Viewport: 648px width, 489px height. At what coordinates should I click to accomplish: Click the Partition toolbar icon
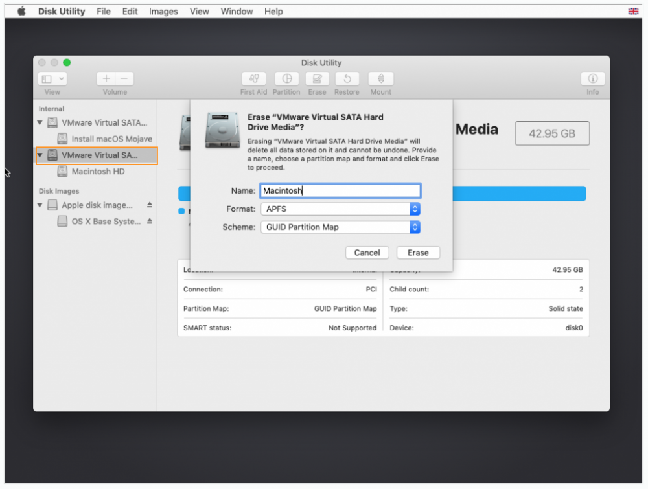tap(287, 78)
